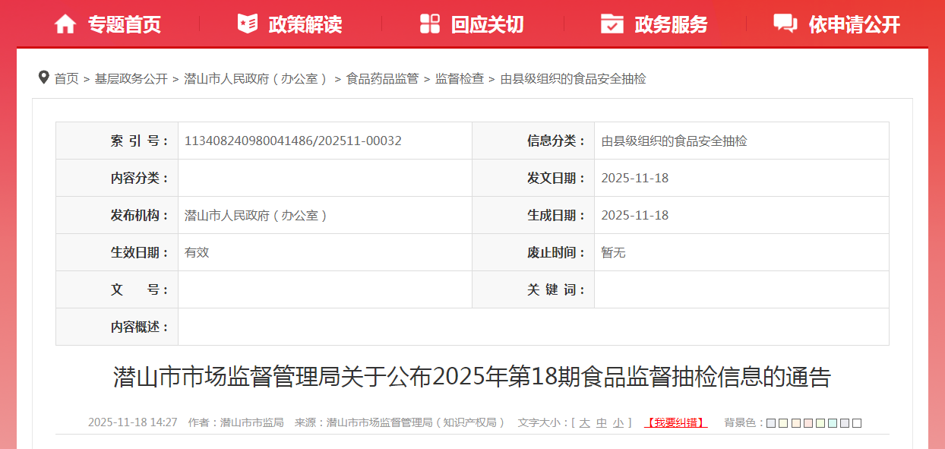Screen dimensions: 945x449
Task: Set text size to 小 (small)
Action: click(618, 423)
